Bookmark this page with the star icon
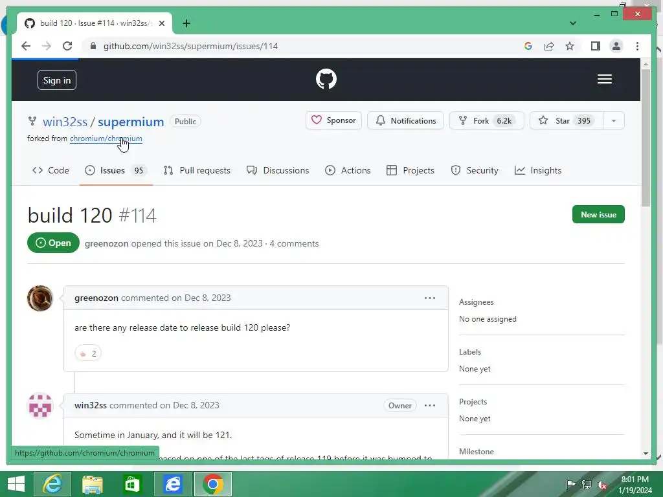This screenshot has height=497, width=663. 570,46
